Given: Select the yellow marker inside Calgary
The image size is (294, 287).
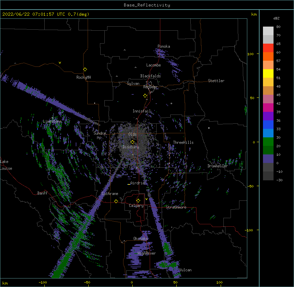Looking at the screenshot, I should coord(138,201).
